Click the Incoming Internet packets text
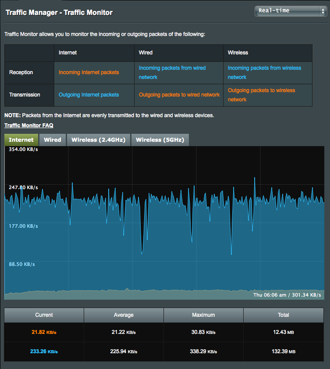The image size is (330, 369). (89, 72)
